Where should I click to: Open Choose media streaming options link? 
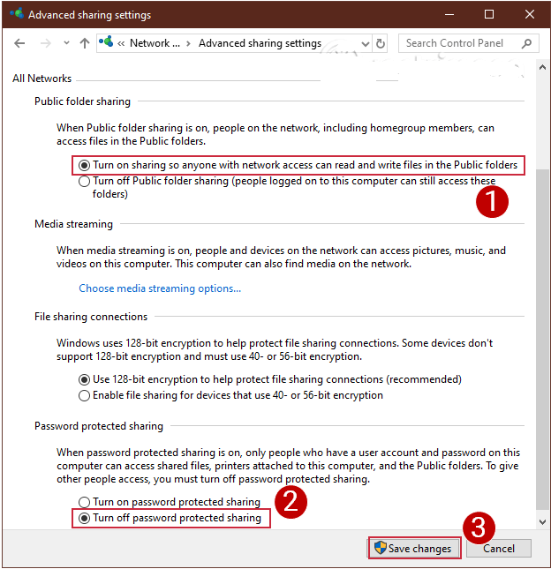160,288
